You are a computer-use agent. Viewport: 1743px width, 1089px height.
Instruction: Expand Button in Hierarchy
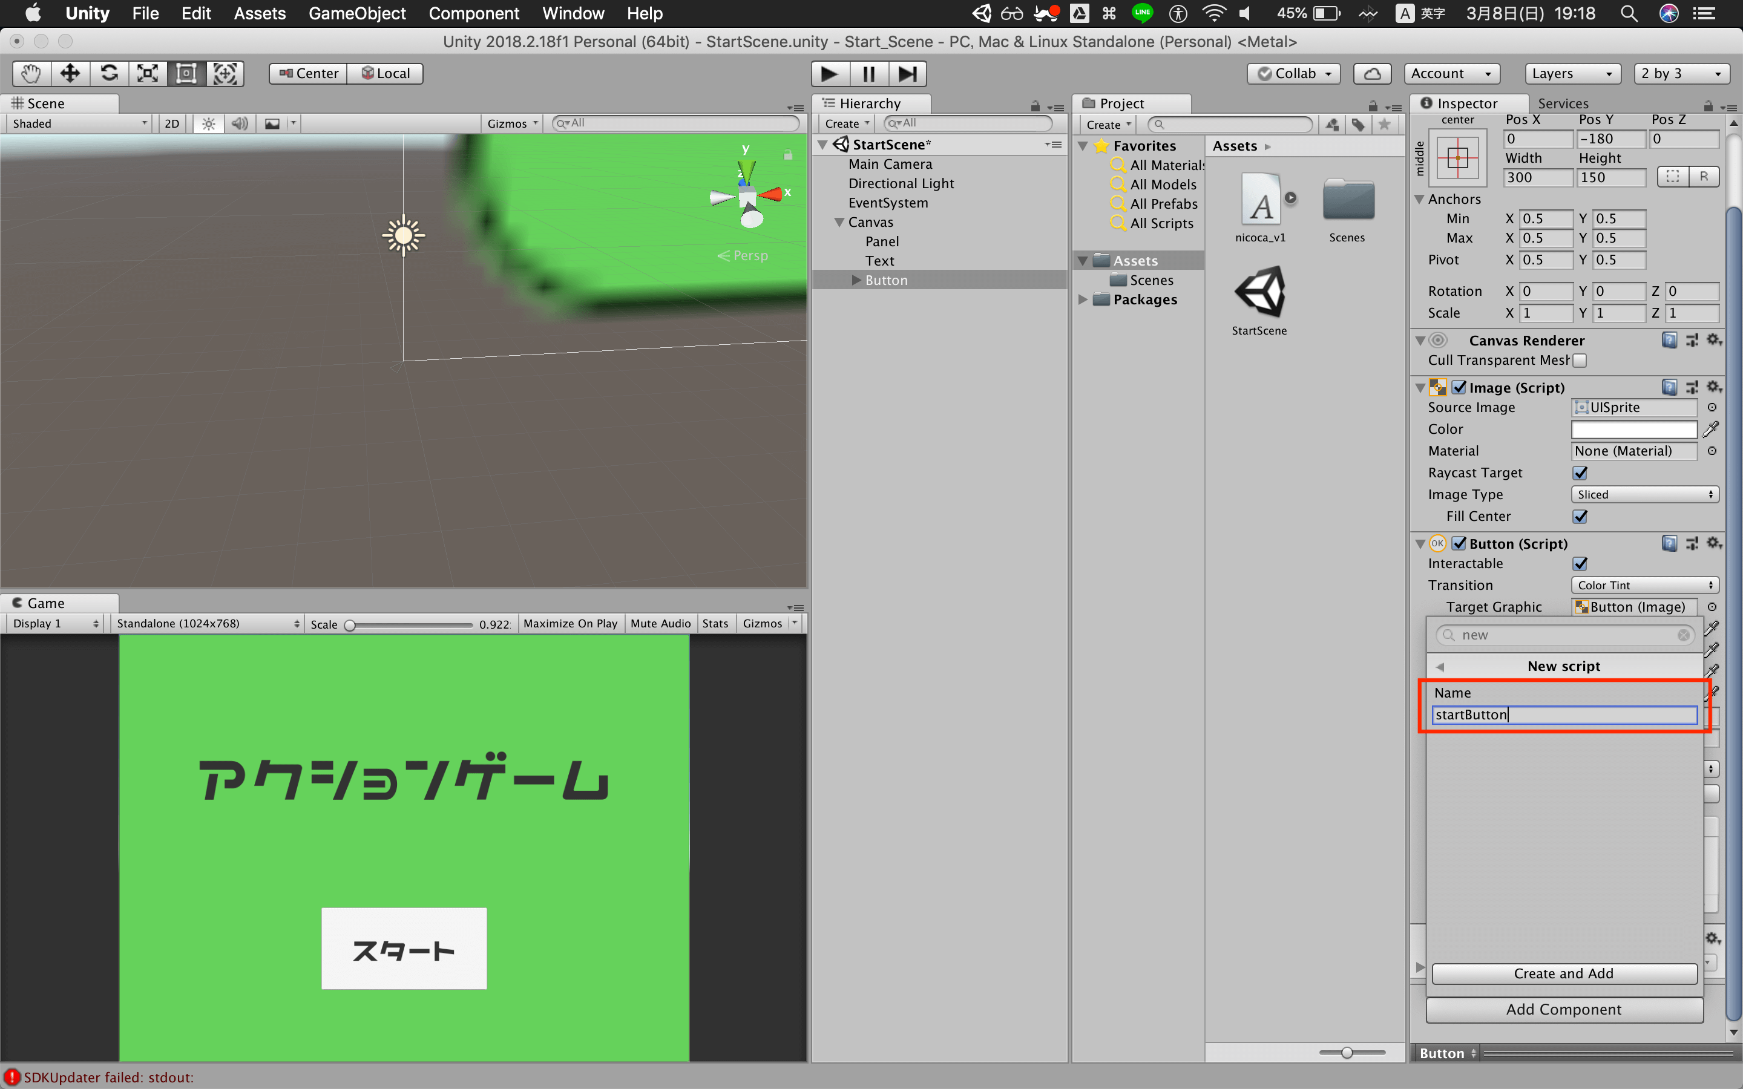tap(856, 280)
